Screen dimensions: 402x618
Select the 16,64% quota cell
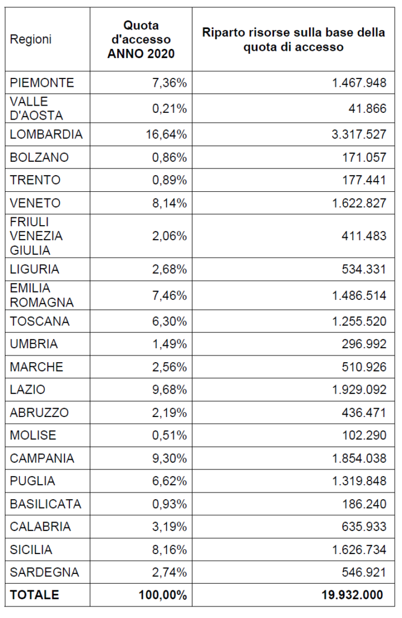tap(166, 135)
